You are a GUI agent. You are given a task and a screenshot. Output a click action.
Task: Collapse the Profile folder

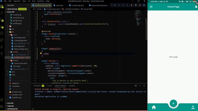pos(18,52)
